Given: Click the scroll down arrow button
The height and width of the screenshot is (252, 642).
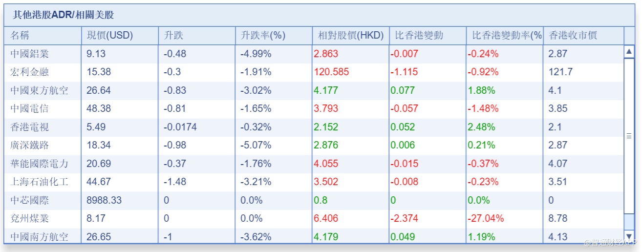Looking at the screenshot, I should click(629, 236).
